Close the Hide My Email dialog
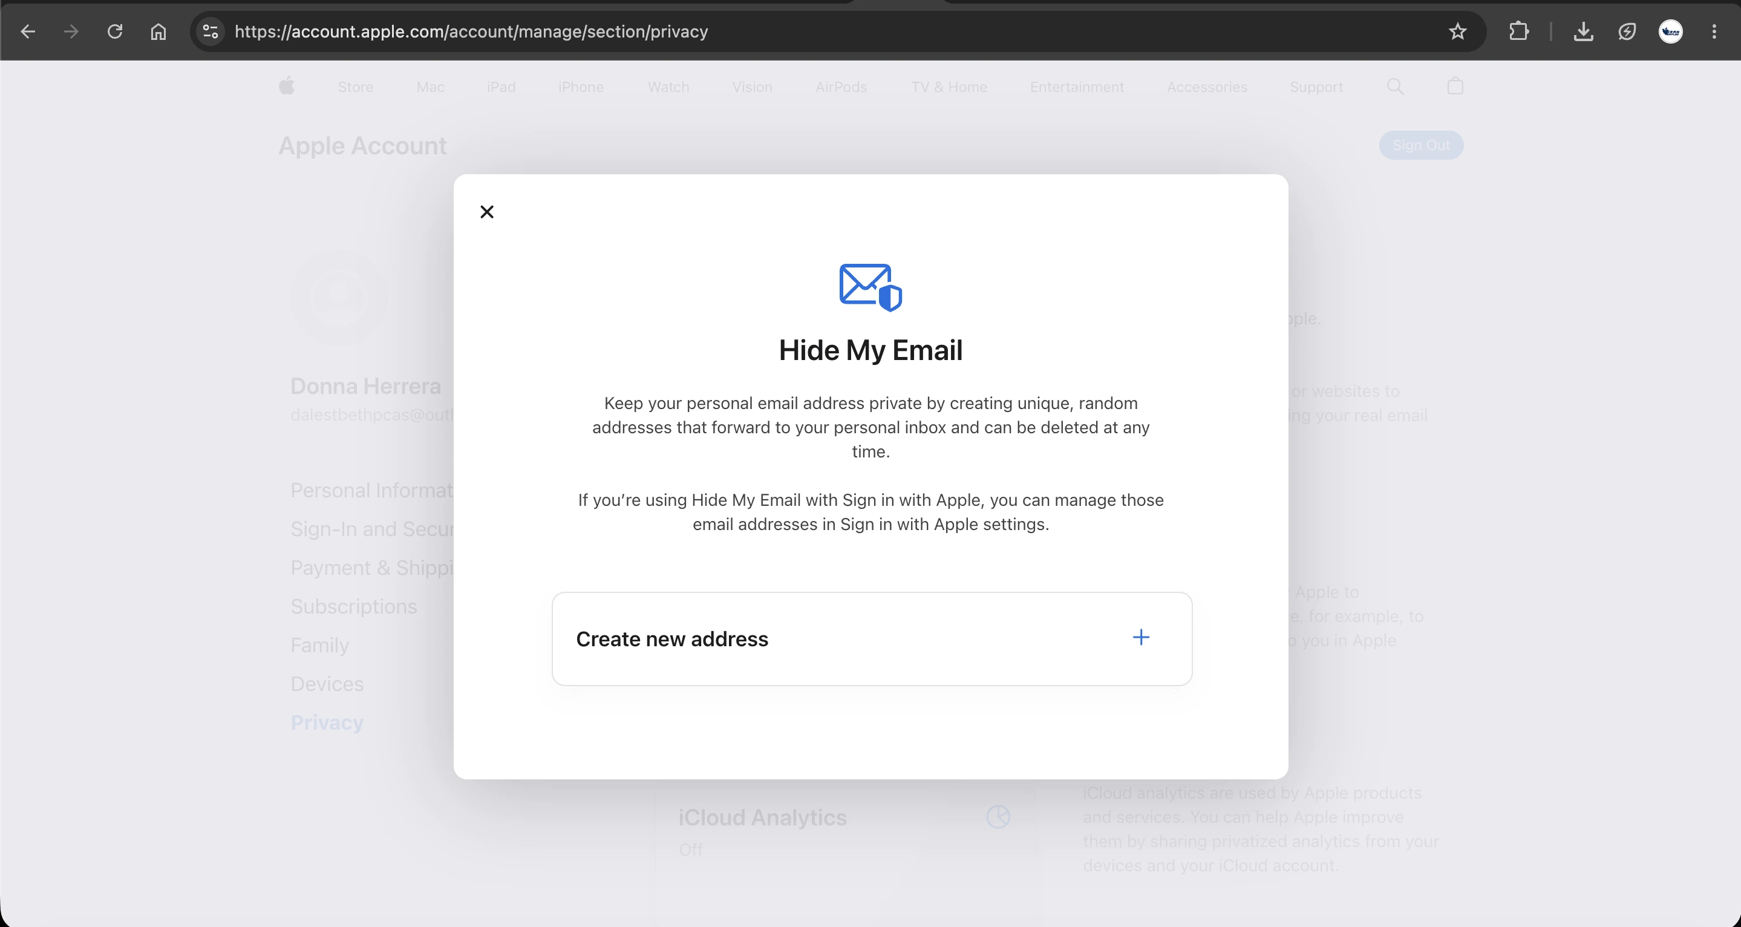Screen dimensions: 1741x927 coord(486,212)
